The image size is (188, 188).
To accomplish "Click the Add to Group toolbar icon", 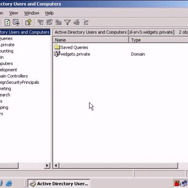I will click(x=86, y=23).
